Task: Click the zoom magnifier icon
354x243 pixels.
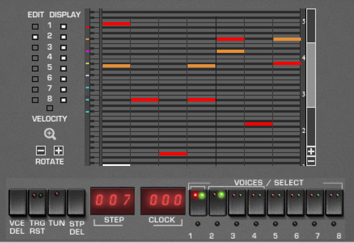Action: coord(50,134)
